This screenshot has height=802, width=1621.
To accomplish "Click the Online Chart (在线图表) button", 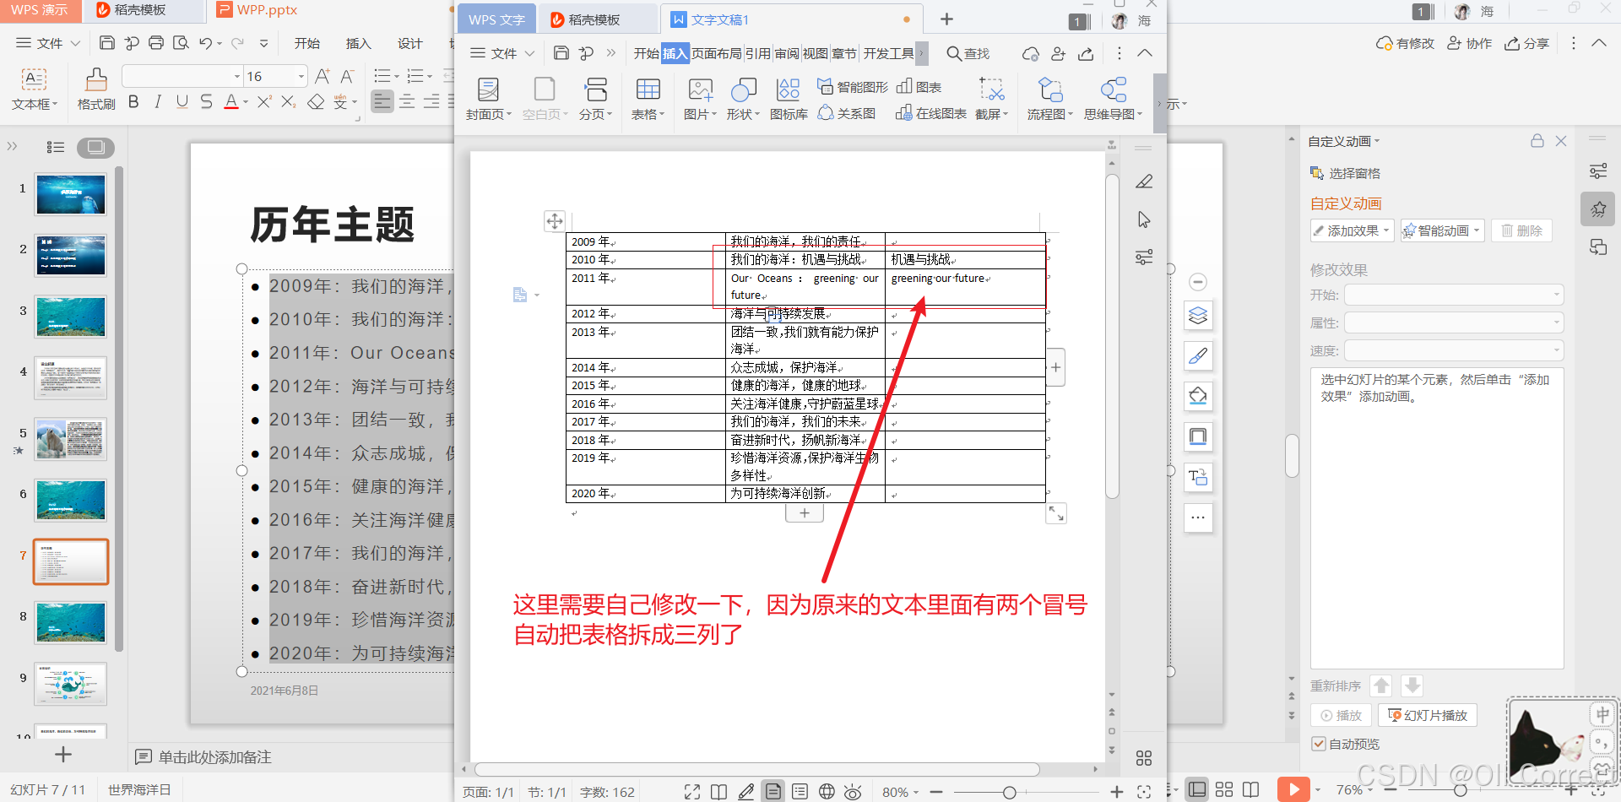I will coord(930,113).
